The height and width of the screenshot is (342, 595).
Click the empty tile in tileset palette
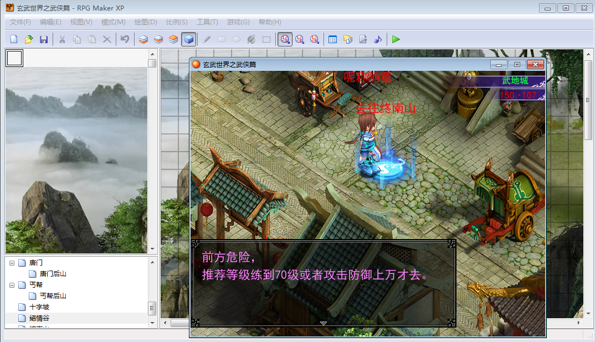click(14, 58)
